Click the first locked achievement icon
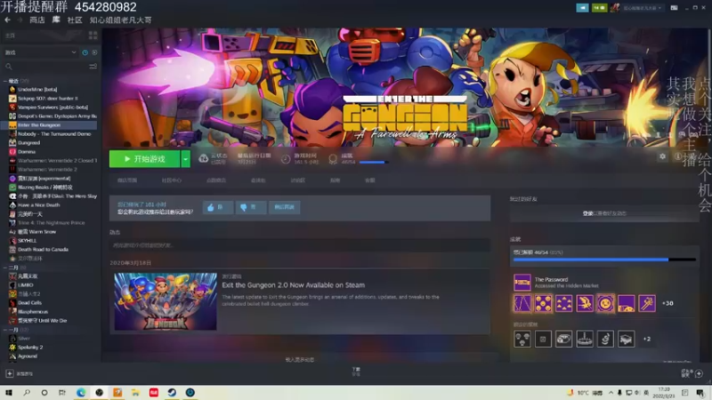712x400 pixels. [522, 339]
